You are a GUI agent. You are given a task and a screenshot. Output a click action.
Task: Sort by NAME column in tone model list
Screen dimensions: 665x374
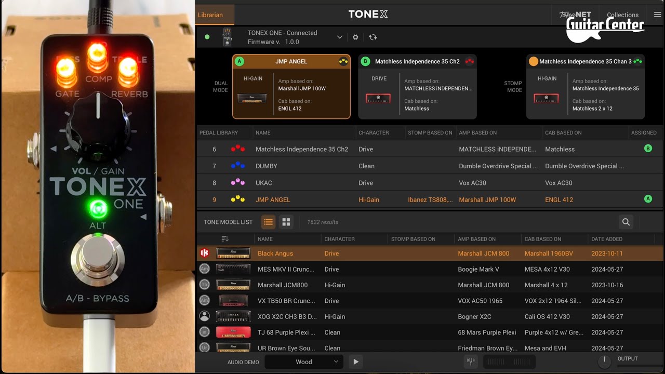[x=265, y=239]
